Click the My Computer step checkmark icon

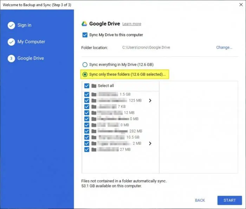[11, 42]
